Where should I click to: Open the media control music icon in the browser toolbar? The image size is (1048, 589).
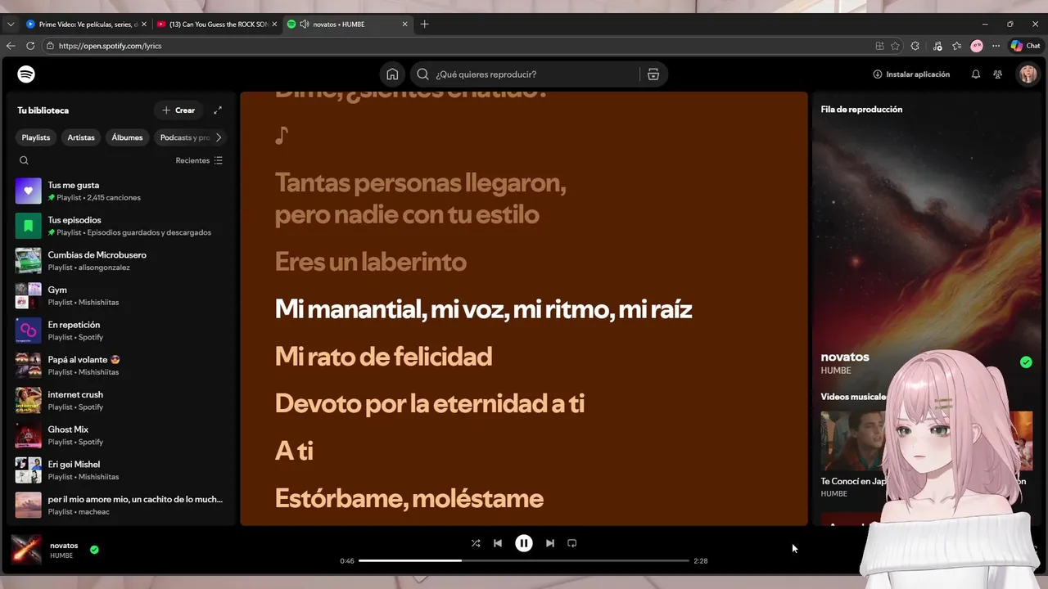pyautogui.click(x=937, y=46)
